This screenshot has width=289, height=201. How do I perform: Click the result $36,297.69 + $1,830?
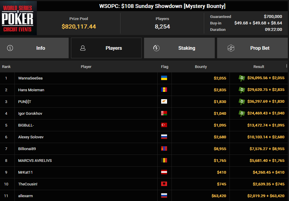266,102
